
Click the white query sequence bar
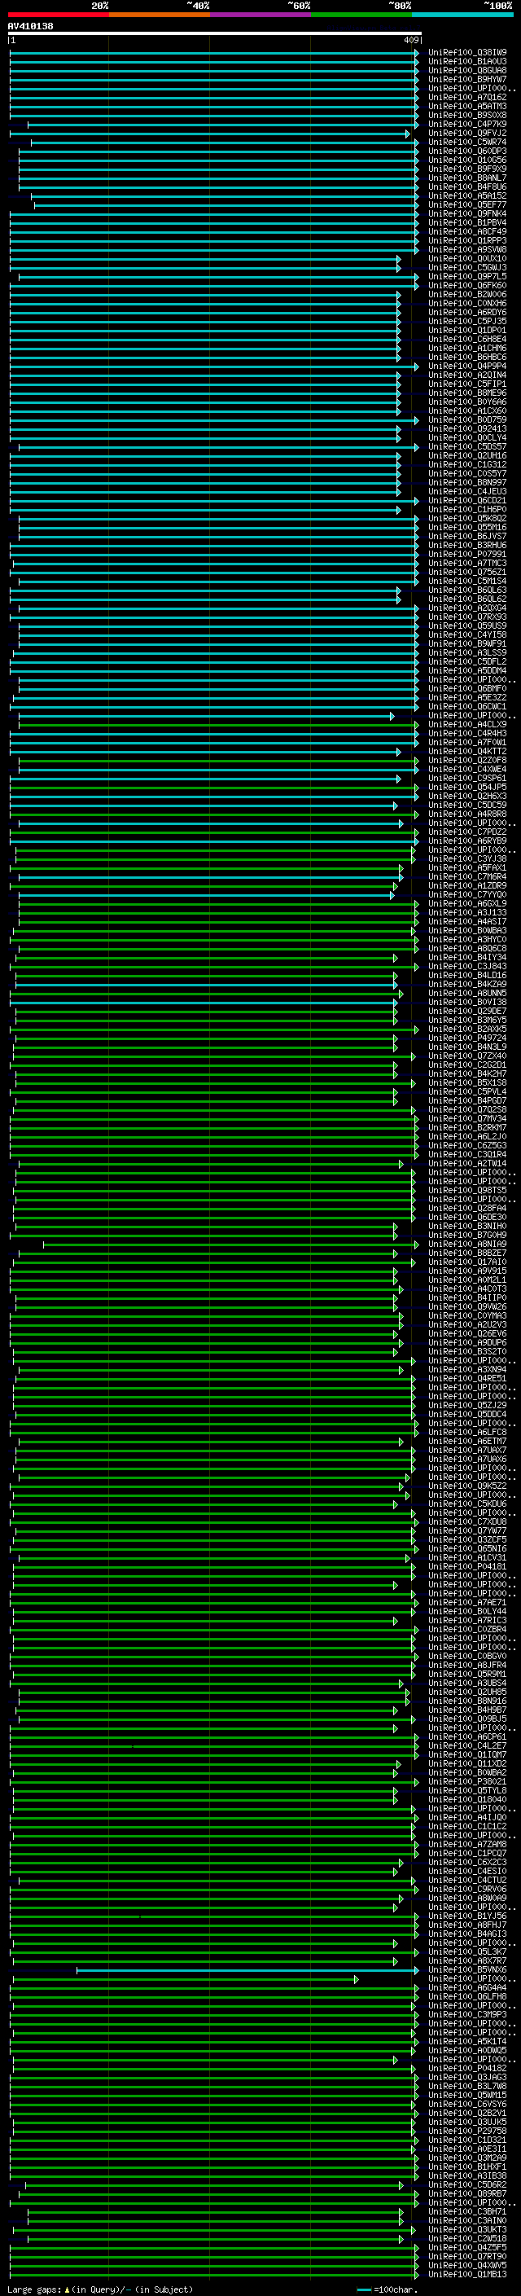tap(214, 33)
